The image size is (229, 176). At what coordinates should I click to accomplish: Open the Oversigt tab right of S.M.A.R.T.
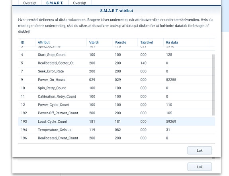(80, 3)
